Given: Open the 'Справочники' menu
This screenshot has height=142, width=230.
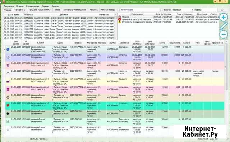Looking at the screenshot, I should [x=33, y=6].
